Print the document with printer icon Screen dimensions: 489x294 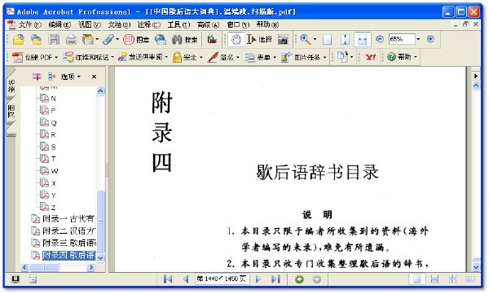(72, 40)
